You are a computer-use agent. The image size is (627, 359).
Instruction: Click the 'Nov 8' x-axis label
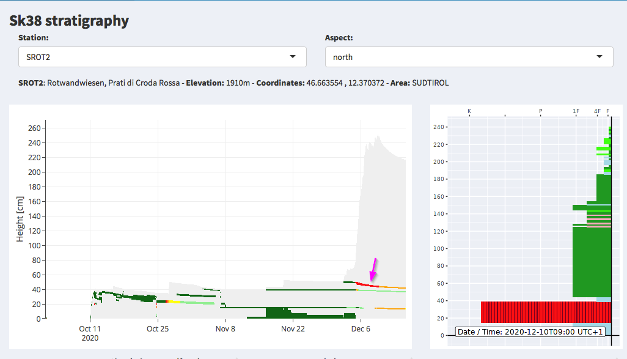pos(225,329)
